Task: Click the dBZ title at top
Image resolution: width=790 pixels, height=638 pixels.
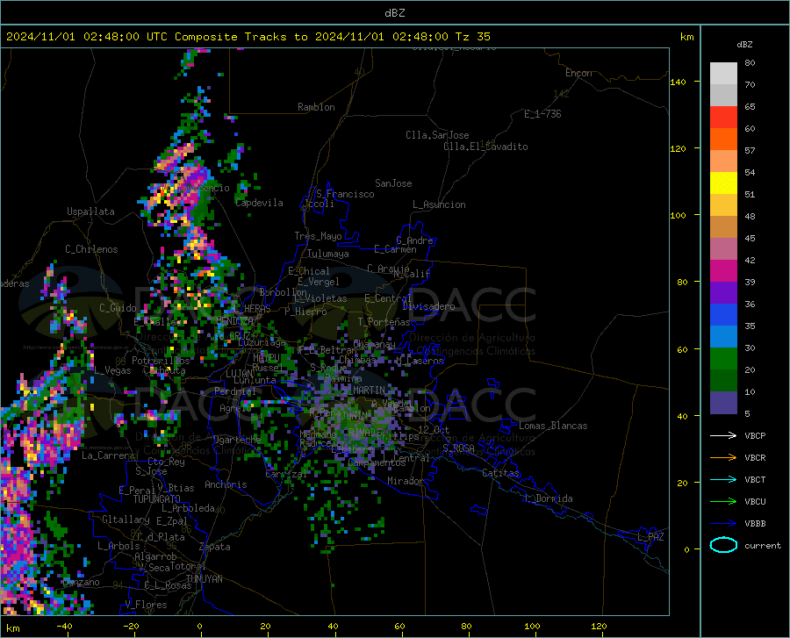Action: point(394,13)
